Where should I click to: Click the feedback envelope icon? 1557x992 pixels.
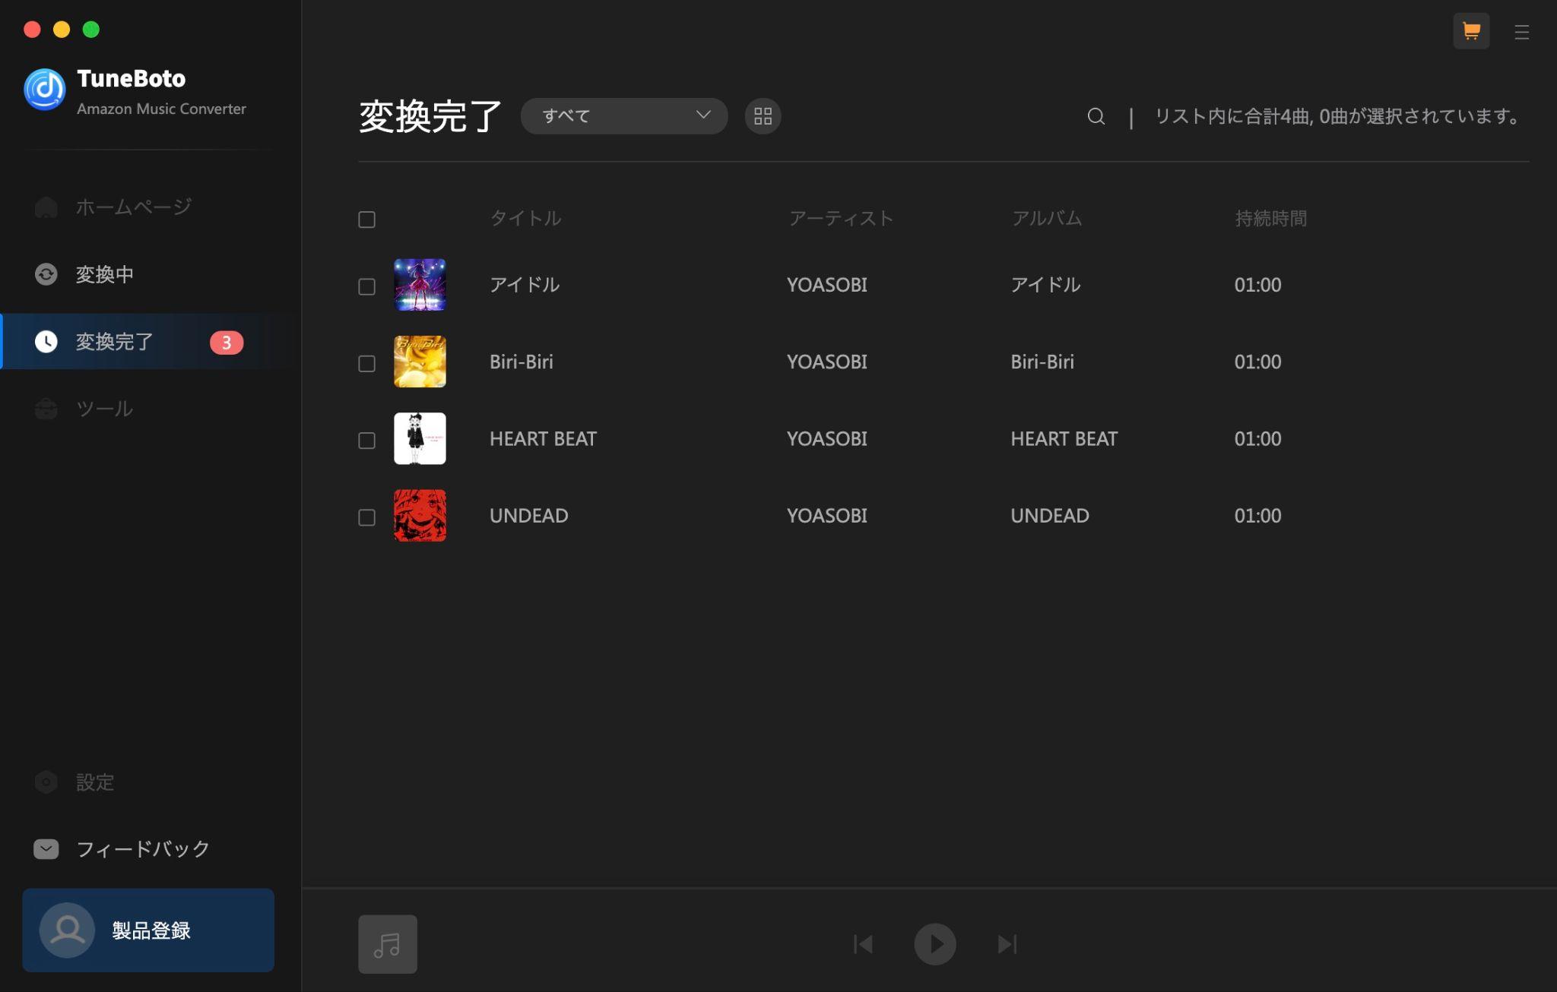pos(46,848)
